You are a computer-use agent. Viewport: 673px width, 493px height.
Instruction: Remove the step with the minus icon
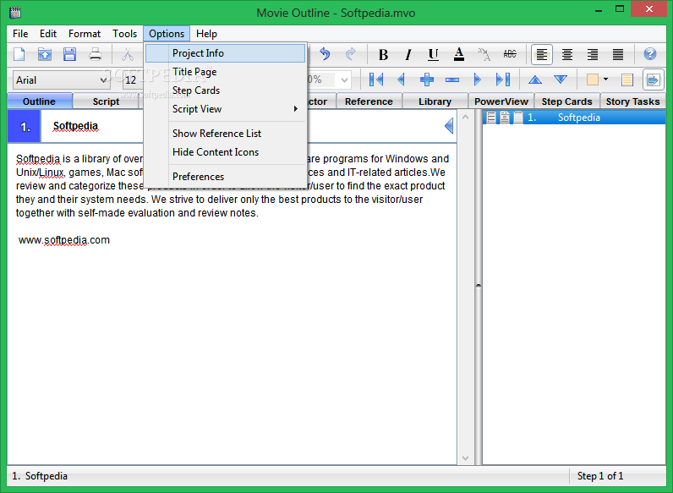click(452, 79)
